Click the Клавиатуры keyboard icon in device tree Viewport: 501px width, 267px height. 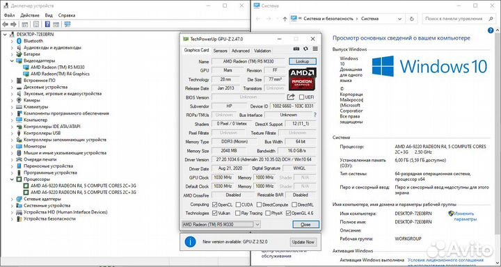click(x=19, y=106)
